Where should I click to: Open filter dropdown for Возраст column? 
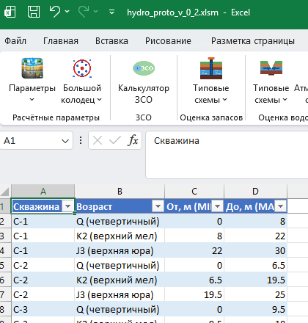tap(158, 206)
